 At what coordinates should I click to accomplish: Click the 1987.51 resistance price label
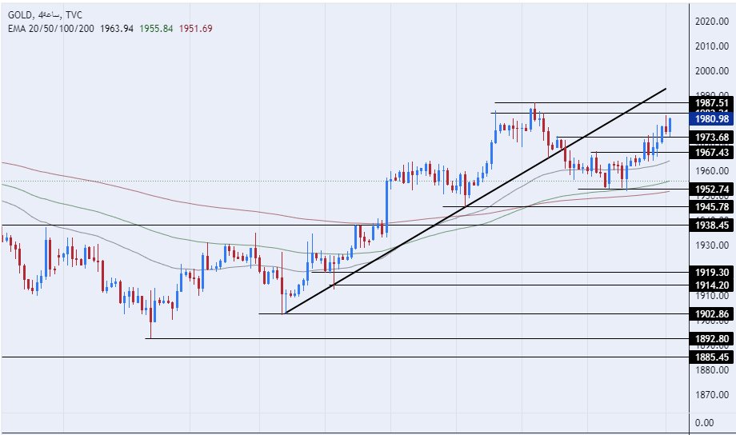710,103
